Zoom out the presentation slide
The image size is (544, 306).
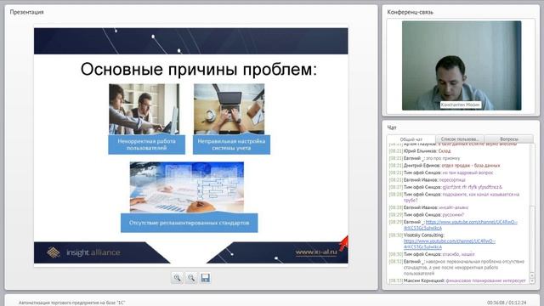point(191,278)
